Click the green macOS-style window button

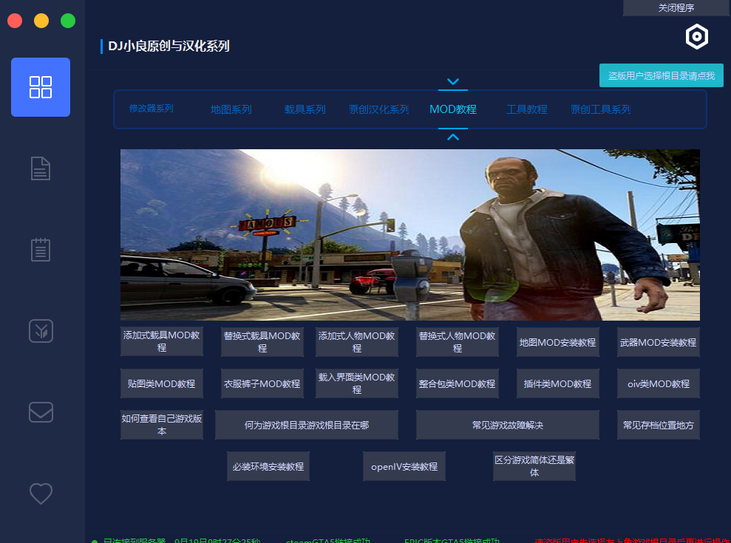click(x=68, y=21)
